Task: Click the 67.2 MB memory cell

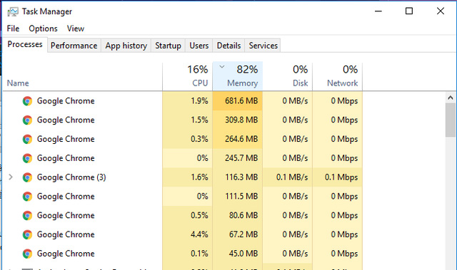Action: click(x=238, y=234)
